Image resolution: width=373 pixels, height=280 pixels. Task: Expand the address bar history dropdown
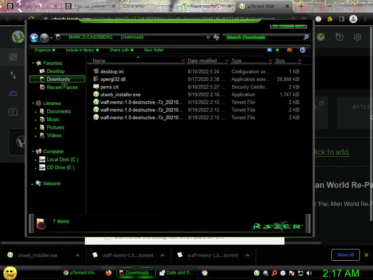pyautogui.click(x=208, y=38)
